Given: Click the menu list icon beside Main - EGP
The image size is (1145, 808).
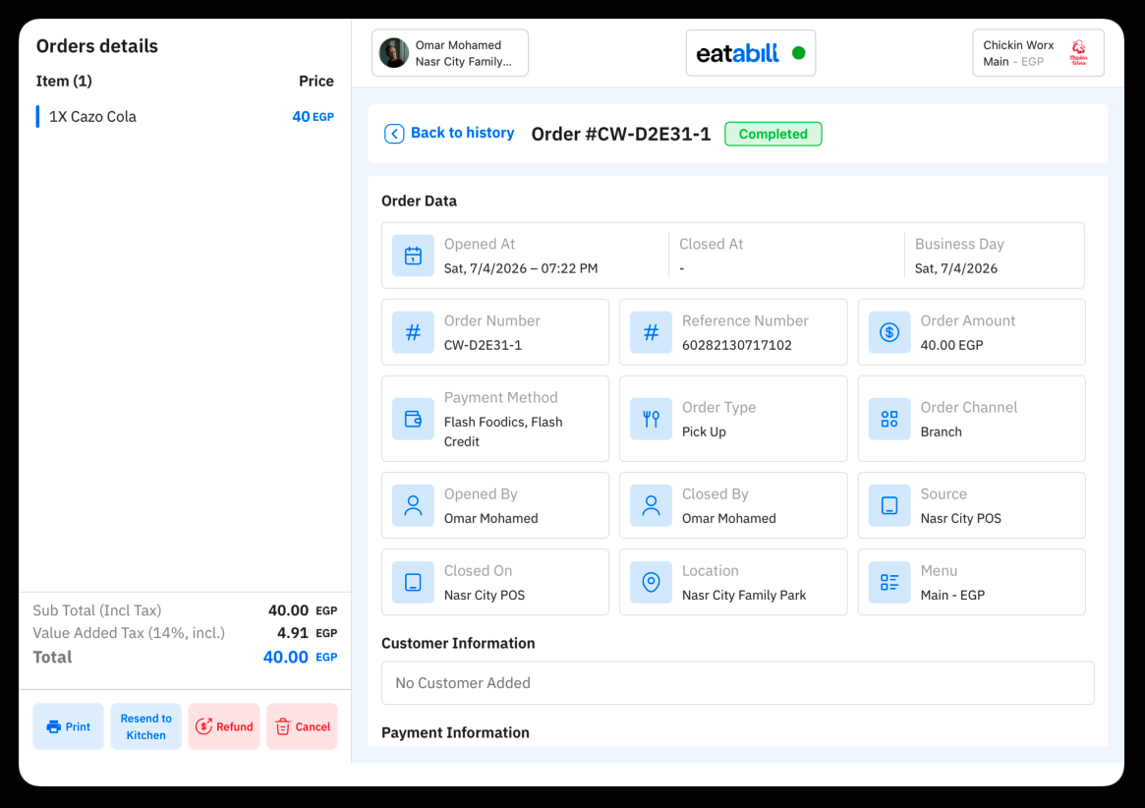Looking at the screenshot, I should click(x=888, y=582).
